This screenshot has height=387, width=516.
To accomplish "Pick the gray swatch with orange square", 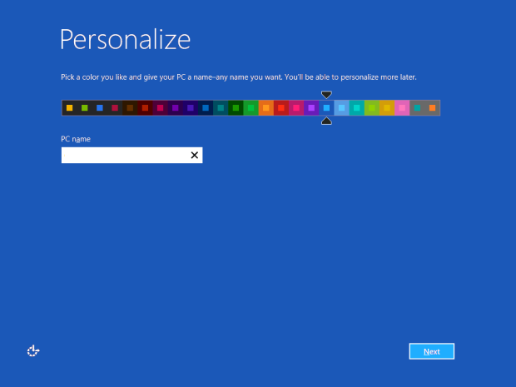I will pyautogui.click(x=433, y=108).
